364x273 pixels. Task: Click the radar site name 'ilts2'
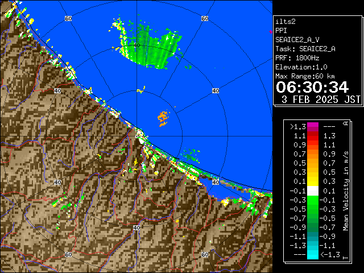pos(286,22)
